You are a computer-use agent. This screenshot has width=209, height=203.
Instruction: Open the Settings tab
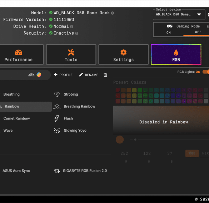click(x=123, y=55)
